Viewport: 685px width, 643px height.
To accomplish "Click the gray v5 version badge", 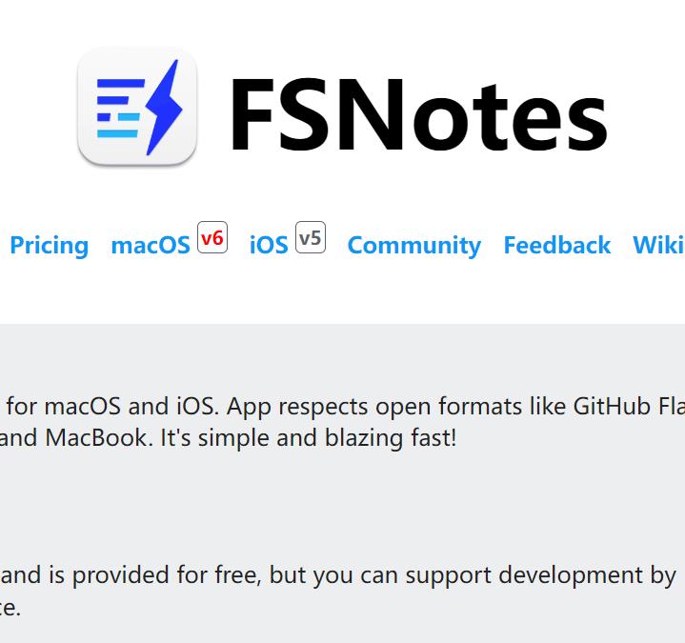I will (x=311, y=237).
